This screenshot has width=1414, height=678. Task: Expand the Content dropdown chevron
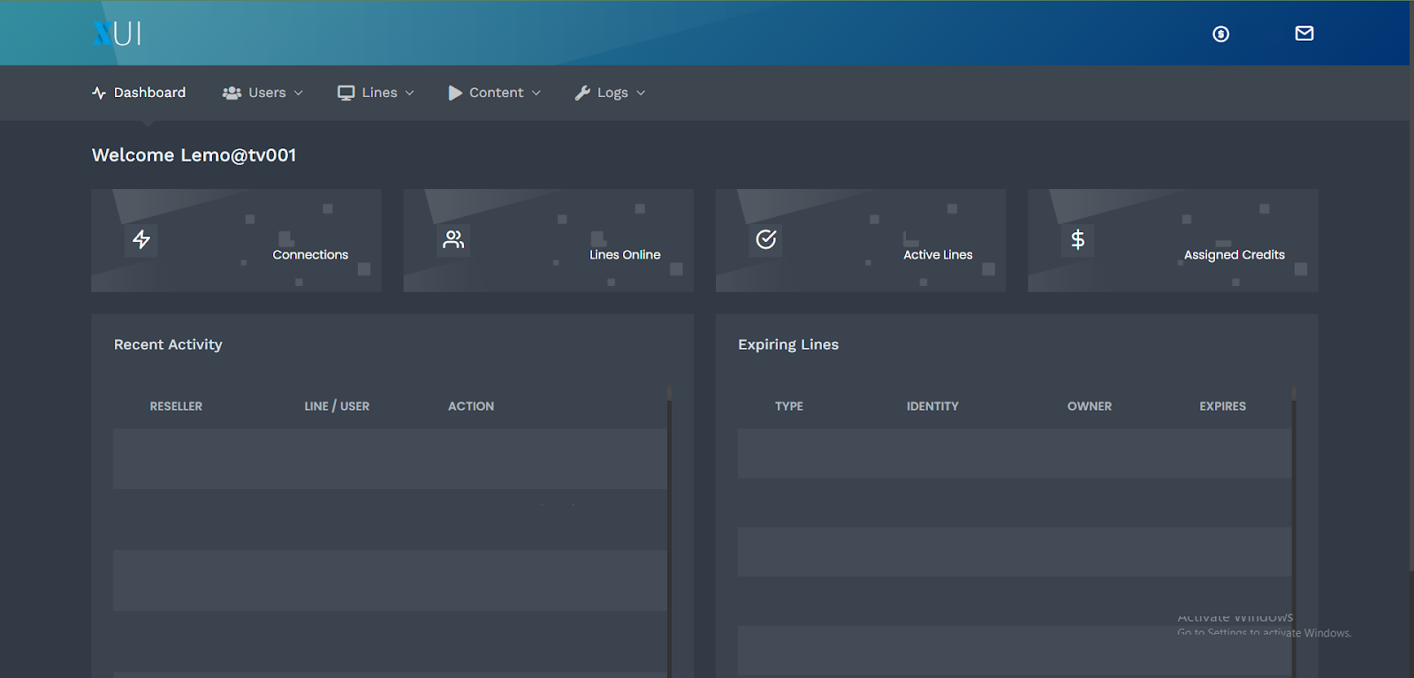[536, 93]
